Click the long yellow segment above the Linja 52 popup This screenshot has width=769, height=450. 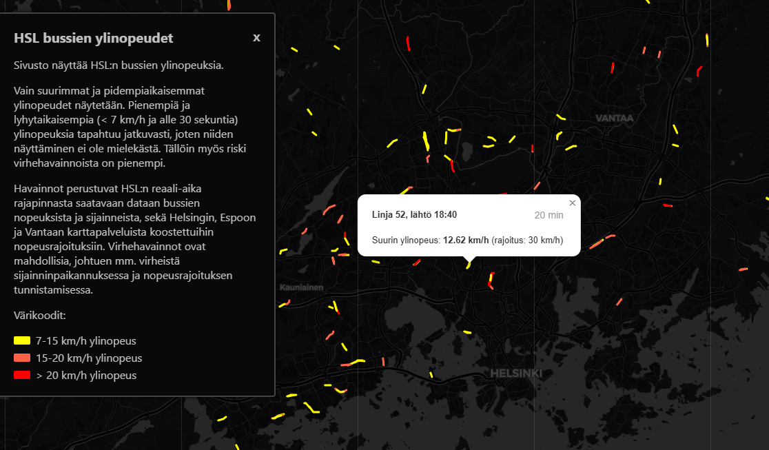tap(425, 141)
